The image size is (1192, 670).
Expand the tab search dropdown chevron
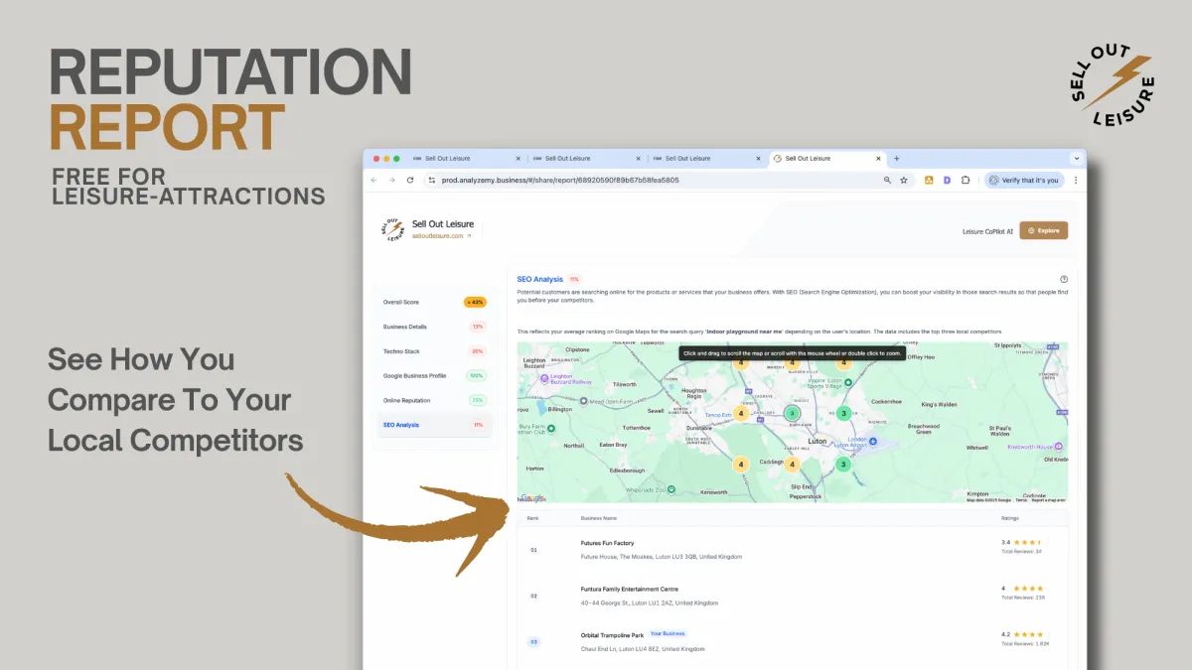point(1076,158)
